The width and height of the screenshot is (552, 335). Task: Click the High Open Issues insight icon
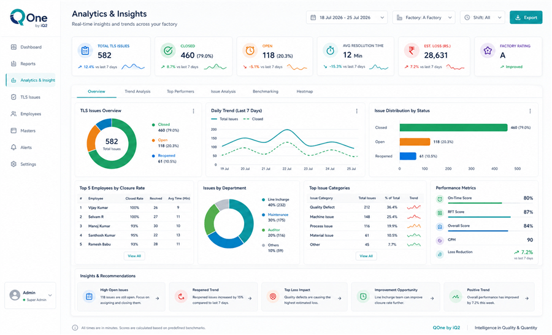coord(89,296)
